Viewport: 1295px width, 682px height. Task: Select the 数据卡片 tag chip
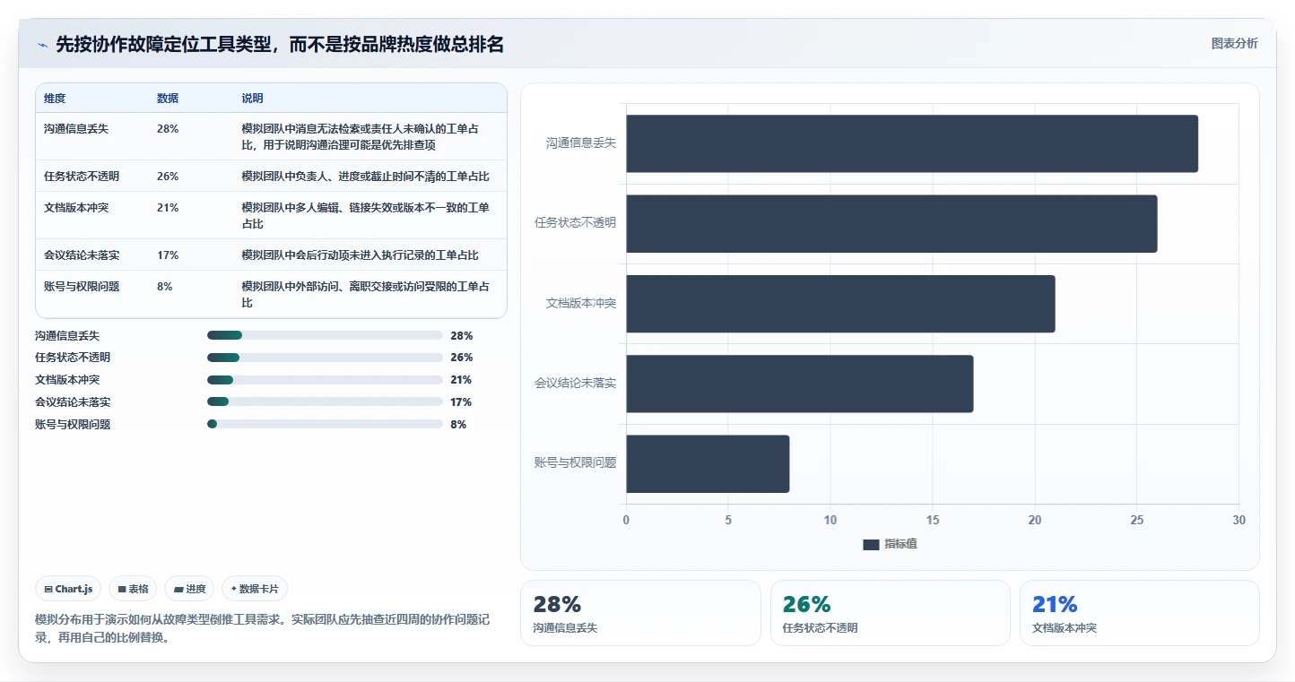click(x=255, y=589)
